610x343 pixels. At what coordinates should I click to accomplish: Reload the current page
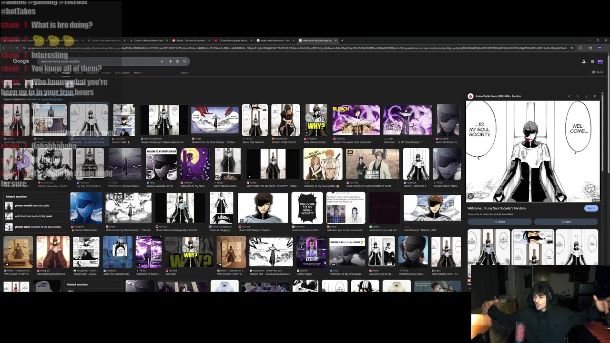[17, 48]
